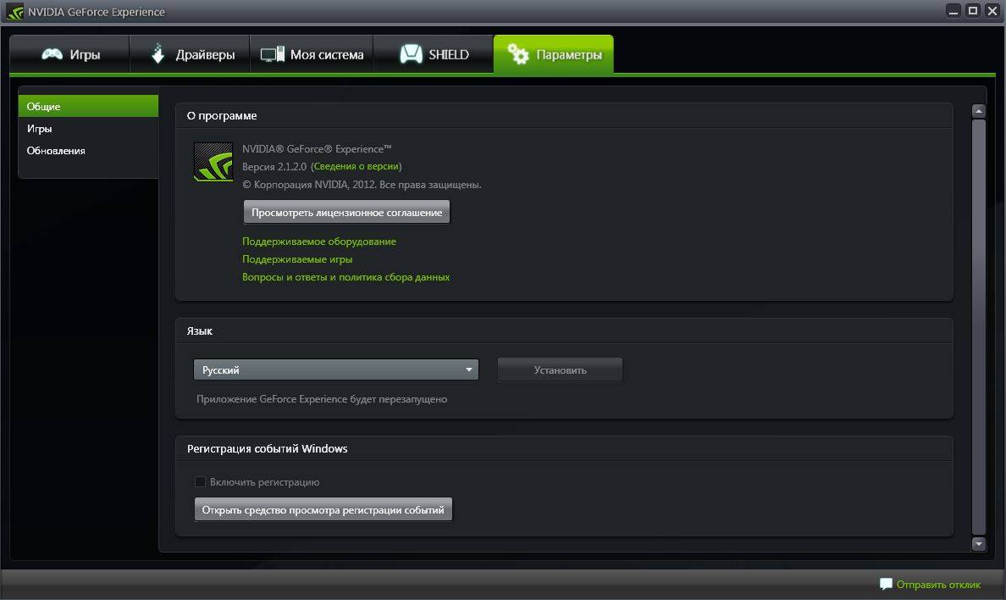Open the Игры tab with gamepad icon
Image resolution: width=1006 pixels, height=600 pixels.
point(70,54)
